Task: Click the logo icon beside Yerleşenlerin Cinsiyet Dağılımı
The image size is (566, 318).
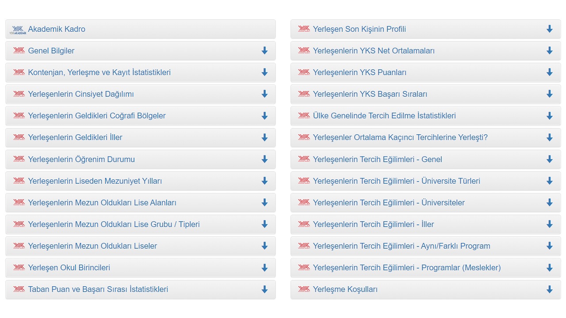Action: click(x=19, y=94)
